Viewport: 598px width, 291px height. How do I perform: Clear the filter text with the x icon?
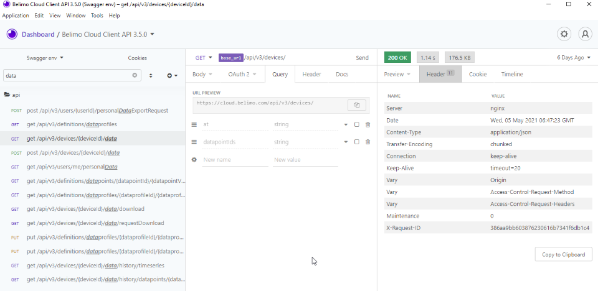pos(135,75)
